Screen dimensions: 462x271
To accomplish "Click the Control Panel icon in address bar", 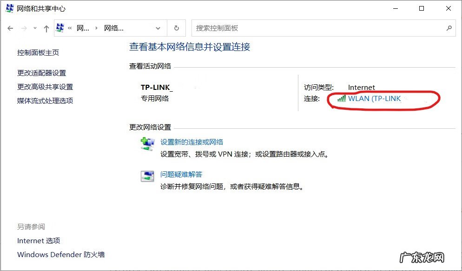I will [x=59, y=28].
